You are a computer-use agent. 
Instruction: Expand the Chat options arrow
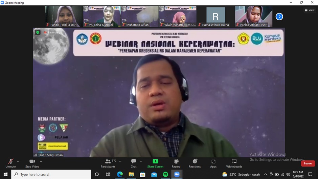click(141, 161)
